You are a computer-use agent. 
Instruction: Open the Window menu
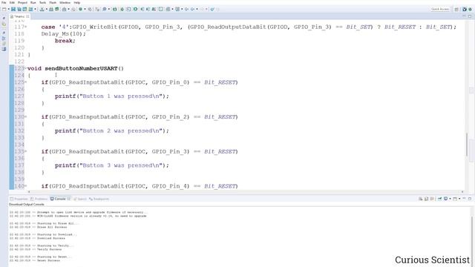click(65, 2)
